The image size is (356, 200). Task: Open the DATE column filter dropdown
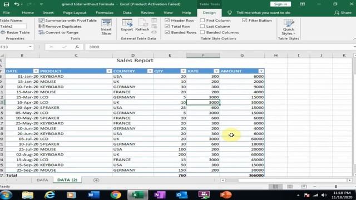point(36,71)
